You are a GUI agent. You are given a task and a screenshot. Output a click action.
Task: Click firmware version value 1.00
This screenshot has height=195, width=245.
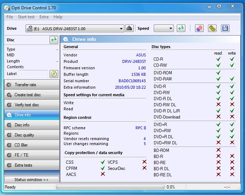142,68
